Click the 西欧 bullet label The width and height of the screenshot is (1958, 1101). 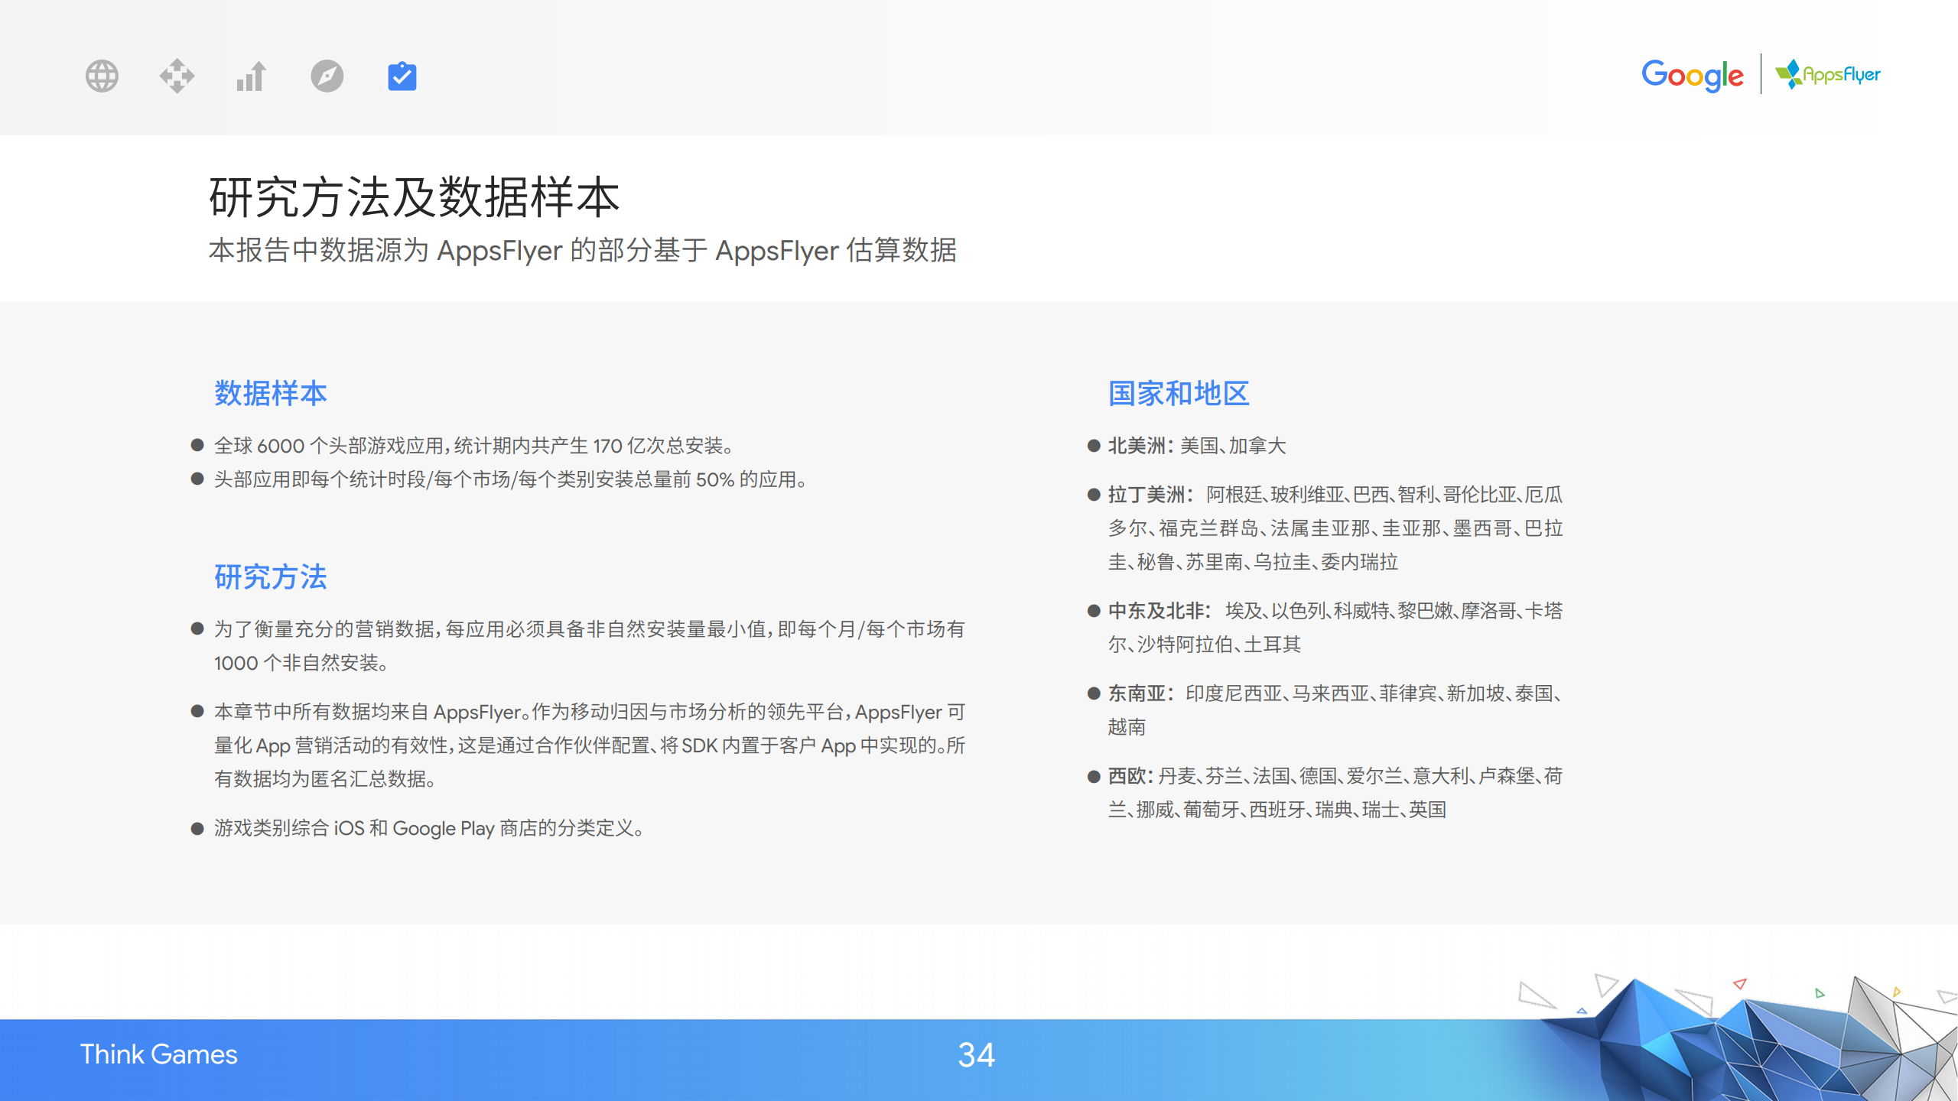coord(1129,776)
